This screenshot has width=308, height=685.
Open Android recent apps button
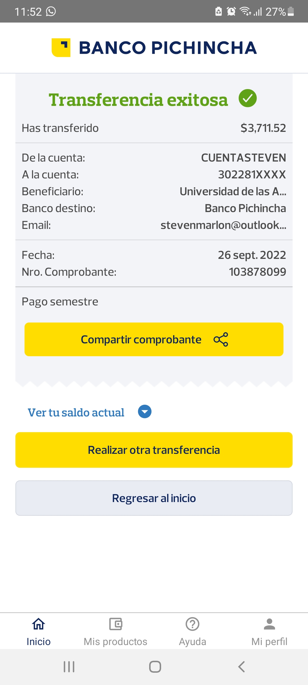click(69, 667)
